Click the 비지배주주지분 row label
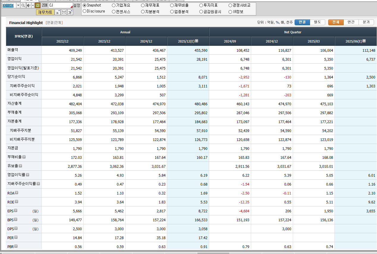 click(x=22, y=139)
